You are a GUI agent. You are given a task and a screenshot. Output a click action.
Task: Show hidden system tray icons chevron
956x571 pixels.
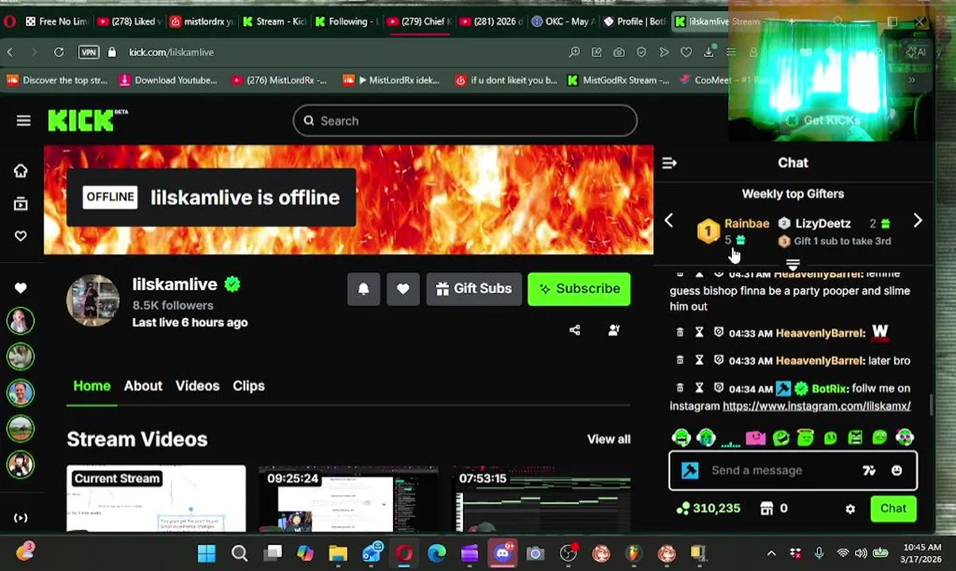pos(771,554)
